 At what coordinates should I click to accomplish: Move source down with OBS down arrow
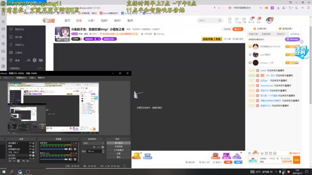point(28,161)
